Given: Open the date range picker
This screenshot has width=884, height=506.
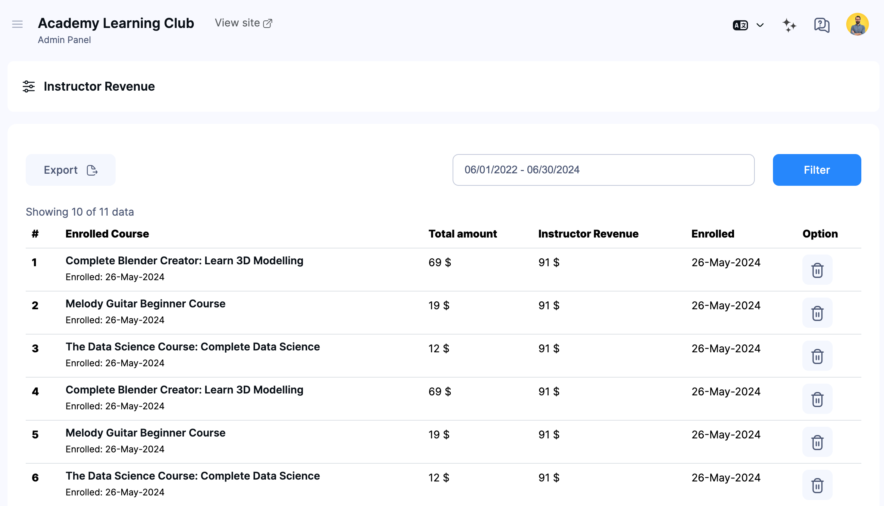Looking at the screenshot, I should 603,170.
